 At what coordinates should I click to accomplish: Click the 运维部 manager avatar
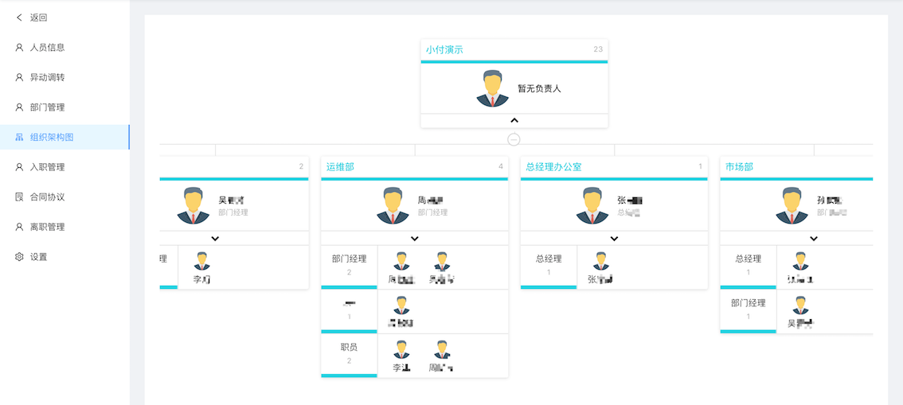(393, 205)
